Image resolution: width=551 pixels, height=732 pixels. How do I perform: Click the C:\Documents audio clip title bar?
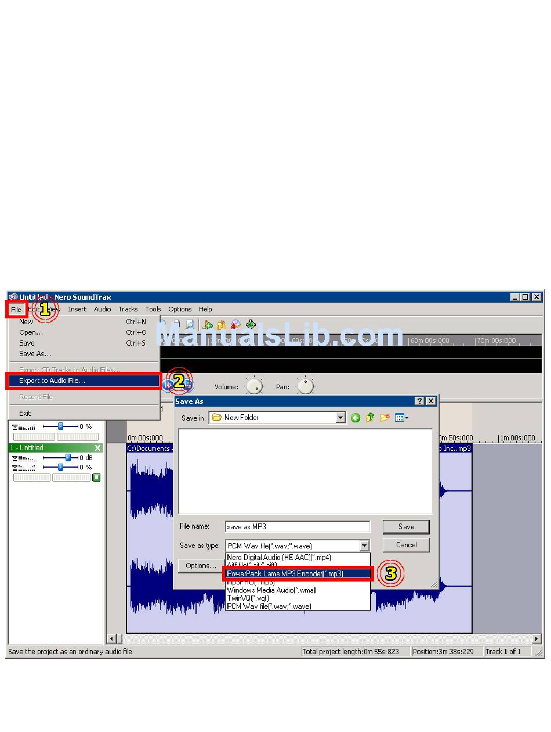[x=150, y=448]
